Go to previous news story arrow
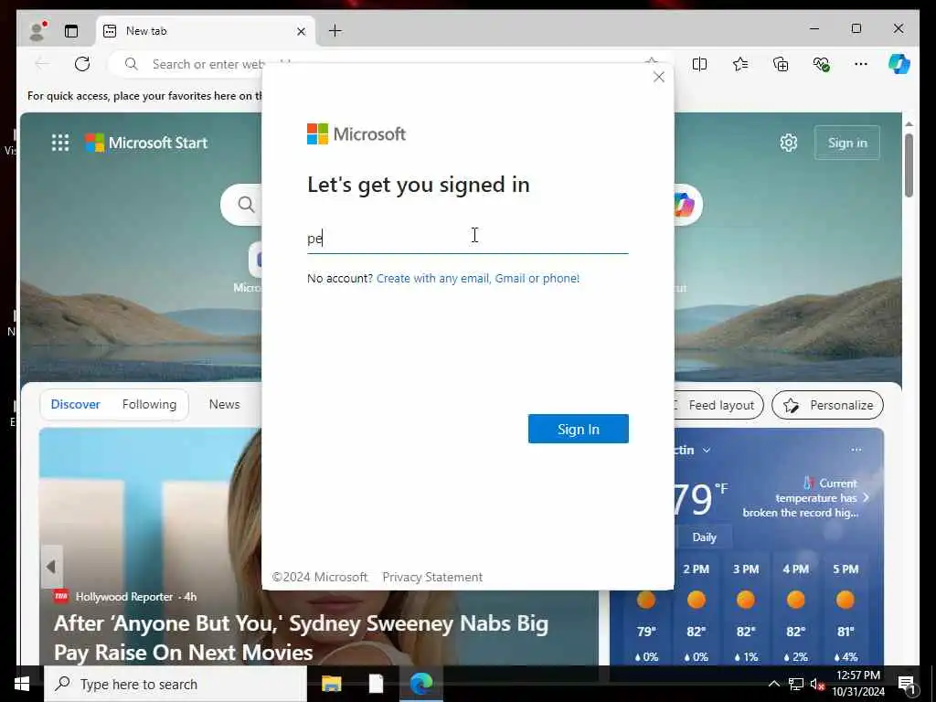 (51, 567)
